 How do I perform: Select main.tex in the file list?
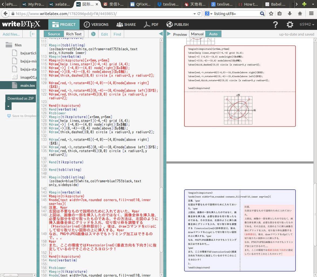click(18, 85)
